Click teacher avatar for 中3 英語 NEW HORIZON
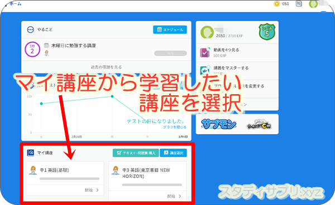This screenshot has width=335, height=205. (116, 170)
